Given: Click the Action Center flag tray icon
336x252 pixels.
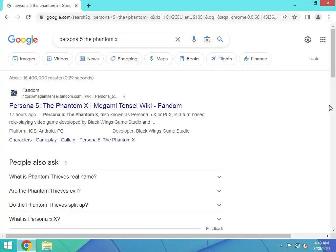Looking at the screenshot, I should click(x=289, y=246).
